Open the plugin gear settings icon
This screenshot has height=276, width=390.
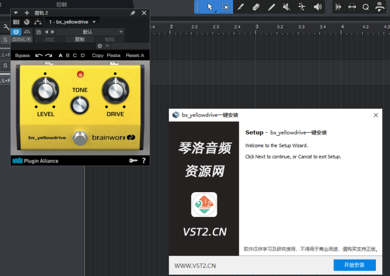[x=100, y=46]
